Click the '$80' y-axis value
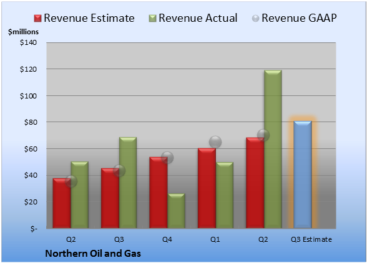Image resolution: width=367 pixels, height=263 pixels. [x=31, y=122]
